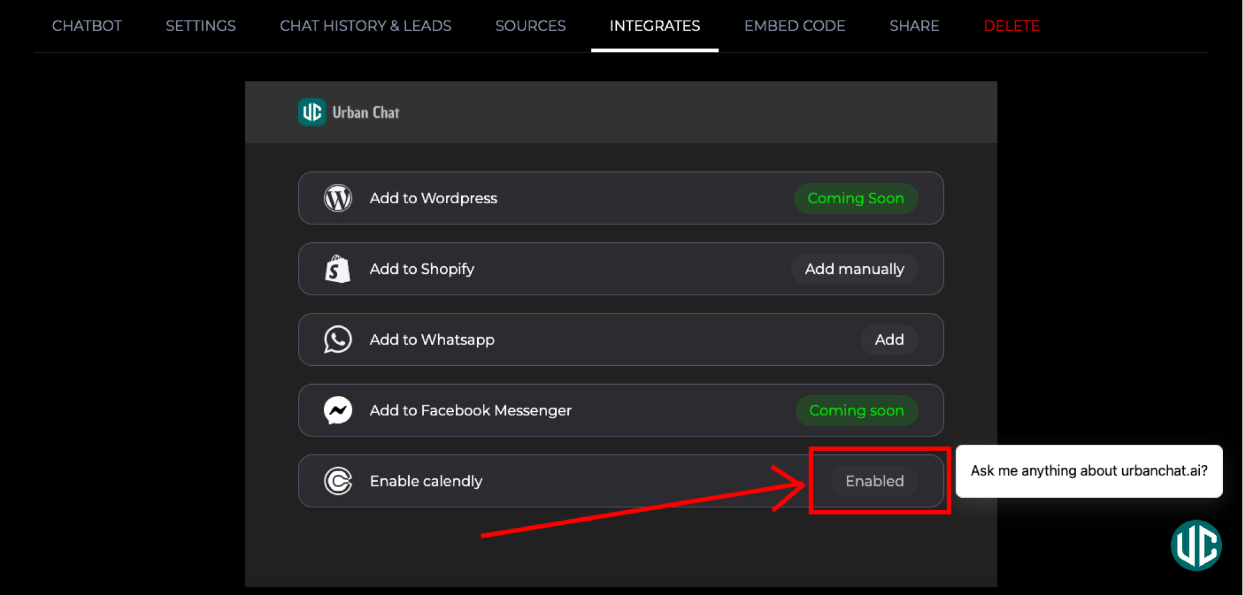Select the INTEGRATES tab
This screenshot has height=595, width=1243.
[x=655, y=26]
